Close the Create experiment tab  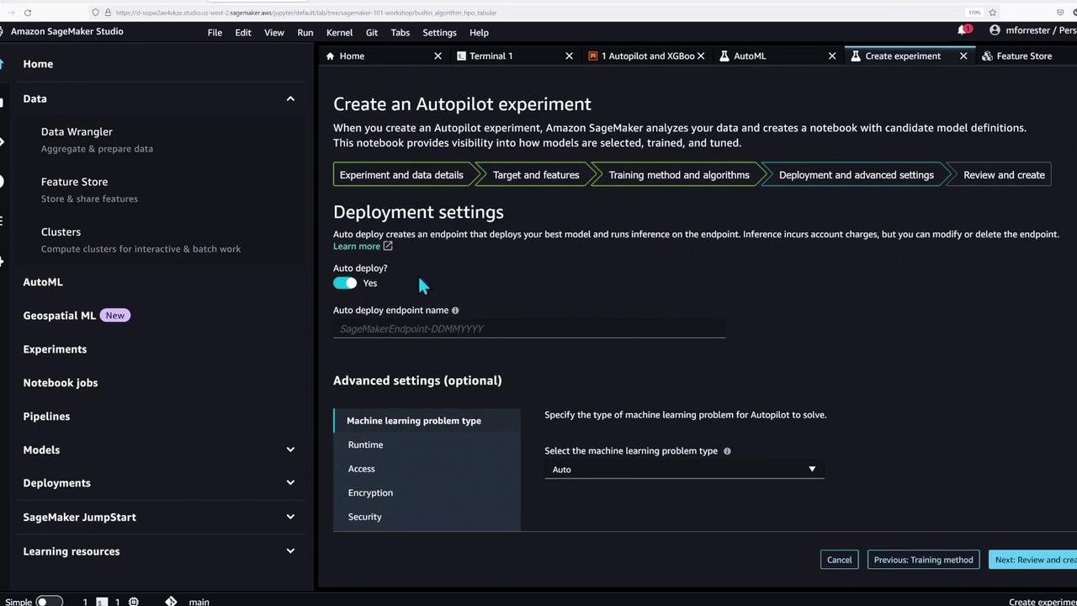[963, 56]
